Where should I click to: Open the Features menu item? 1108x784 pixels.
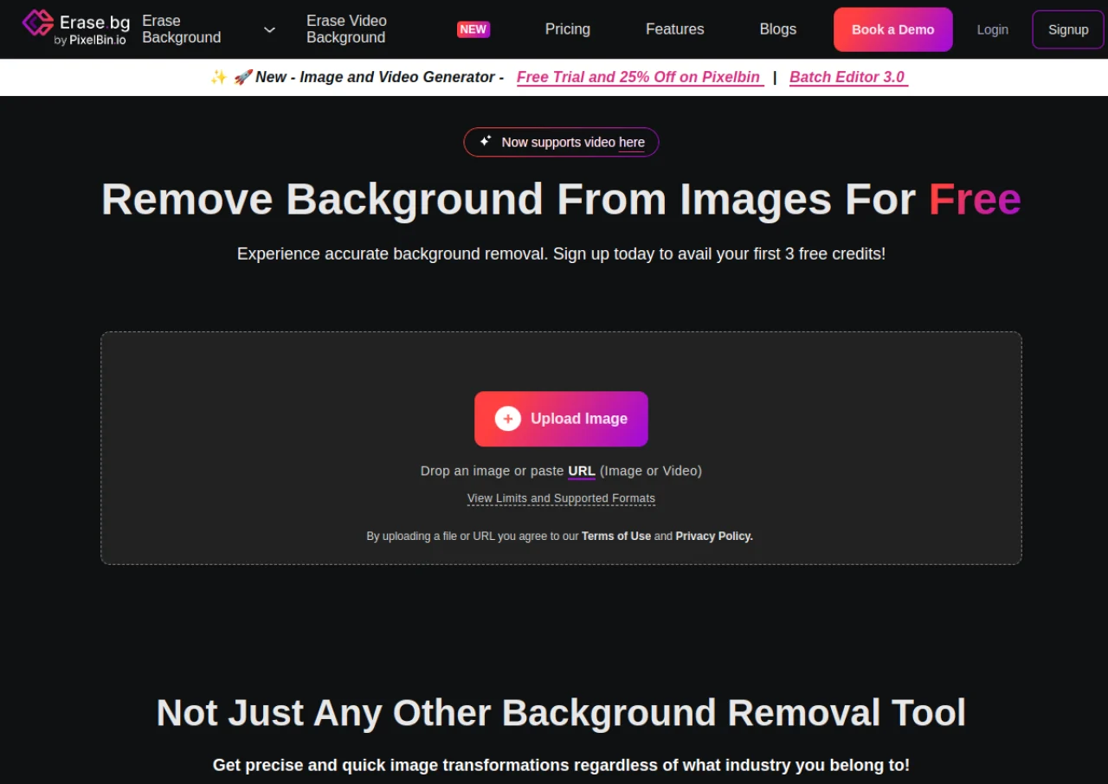[x=675, y=29]
